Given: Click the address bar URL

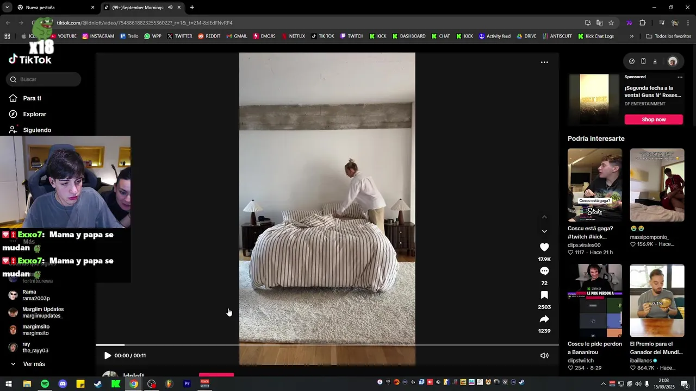Looking at the screenshot, I should coord(145,23).
